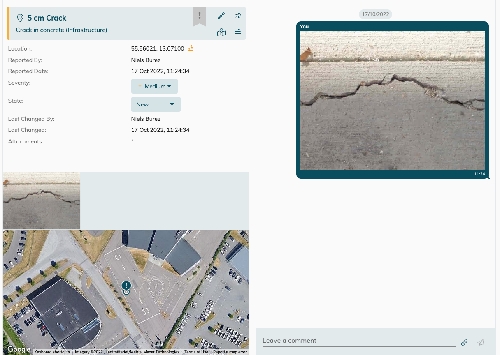The height and width of the screenshot is (355, 500).
Task: Click the share arrow icon
Action: tap(237, 16)
